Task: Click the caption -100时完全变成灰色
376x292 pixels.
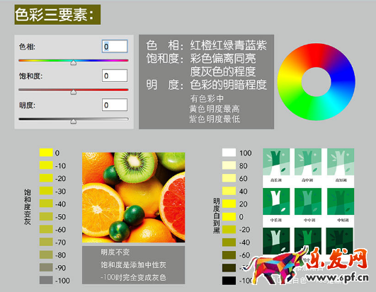Action: point(133,277)
